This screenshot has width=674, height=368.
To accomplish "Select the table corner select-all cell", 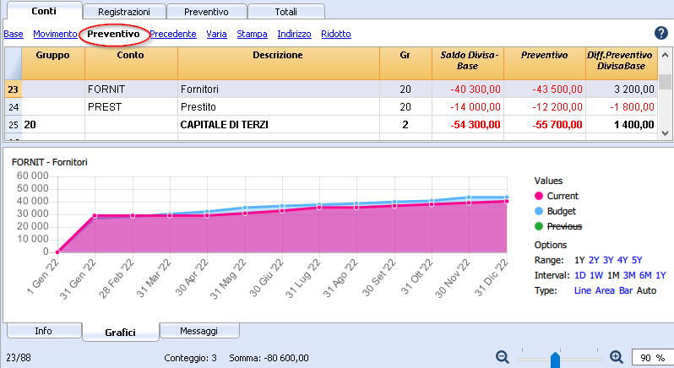I will coord(13,63).
